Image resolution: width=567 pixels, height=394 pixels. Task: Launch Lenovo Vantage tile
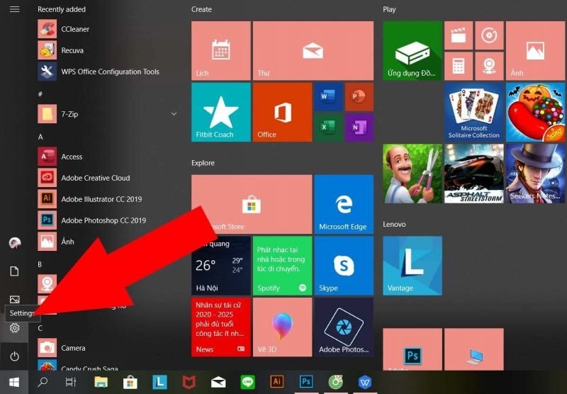coord(412,265)
